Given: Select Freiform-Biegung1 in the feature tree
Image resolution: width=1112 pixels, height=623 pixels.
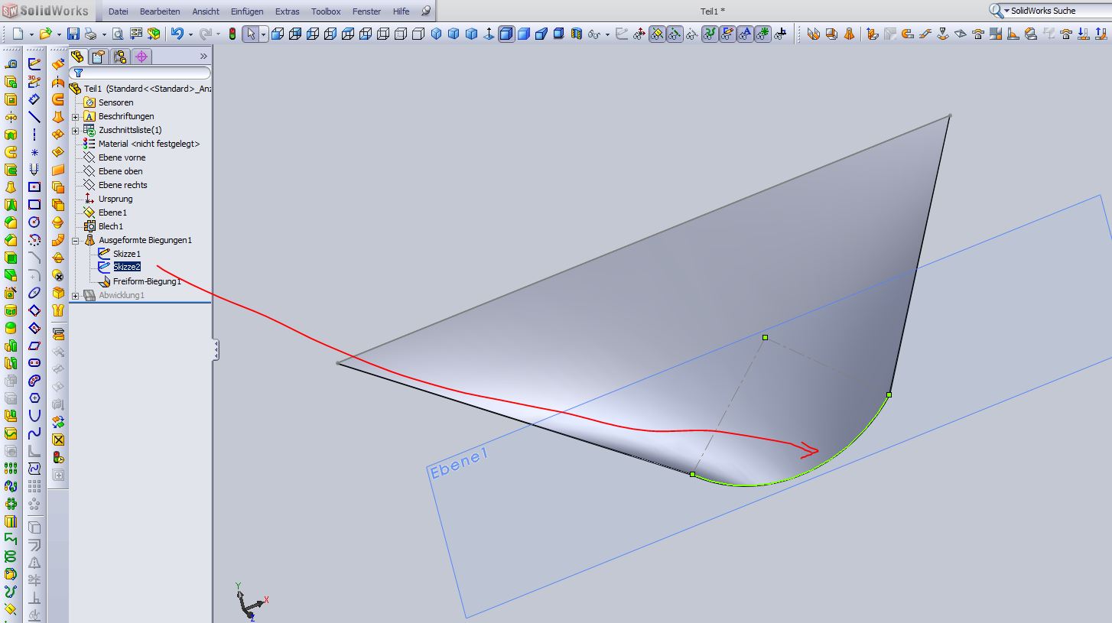Looking at the screenshot, I should coord(147,281).
